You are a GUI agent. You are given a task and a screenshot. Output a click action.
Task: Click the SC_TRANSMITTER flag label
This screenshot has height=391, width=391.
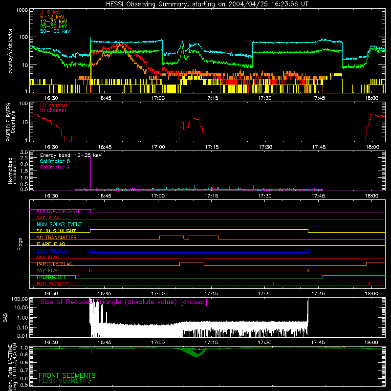(56, 238)
